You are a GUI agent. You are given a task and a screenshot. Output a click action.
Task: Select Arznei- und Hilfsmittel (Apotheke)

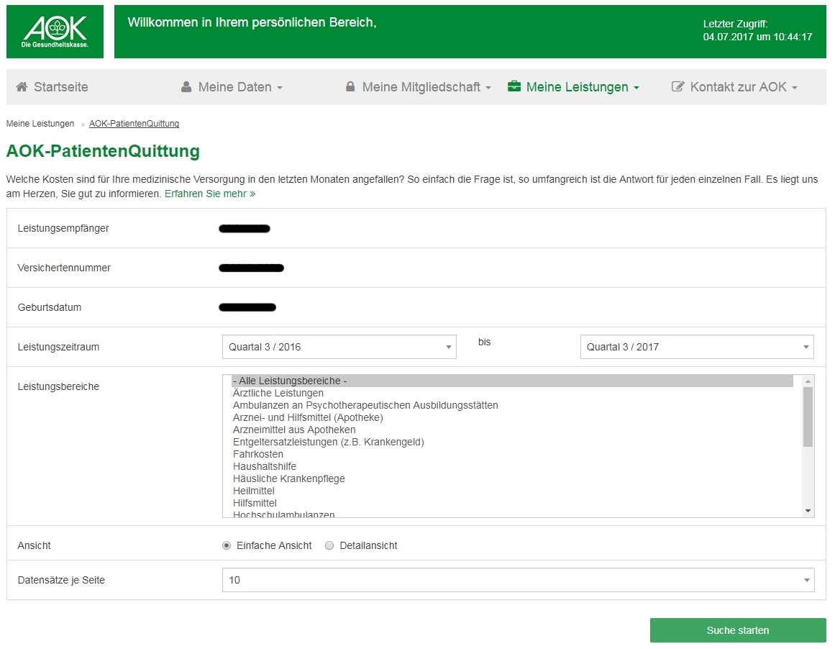512,418
